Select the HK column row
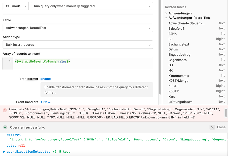This screenshot has width=228, height=156. [196, 70]
